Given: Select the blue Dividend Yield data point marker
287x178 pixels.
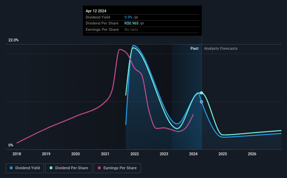Looking at the screenshot, I should pyautogui.click(x=201, y=102).
